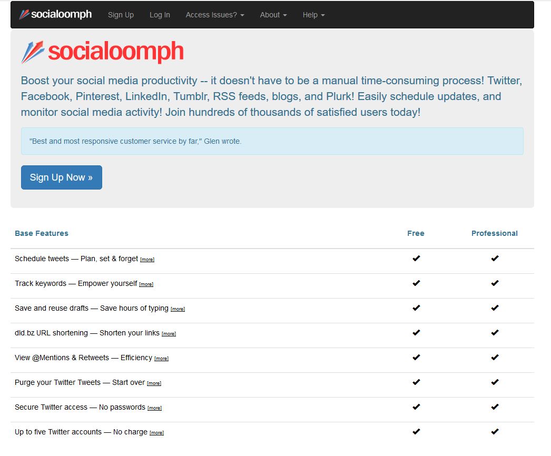
Task: Click Free checkmark for Schedule tweets
Action: point(416,258)
